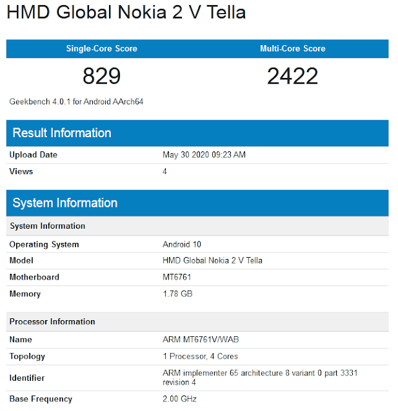This screenshot has height=411, width=398.
Task: Click the HMD Global Nokia 2 V Tella title
Action: 126,12
